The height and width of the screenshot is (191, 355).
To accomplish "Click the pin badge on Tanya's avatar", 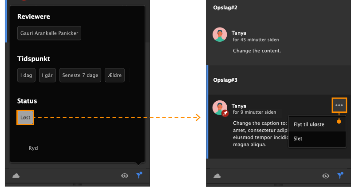I will pos(225,113).
